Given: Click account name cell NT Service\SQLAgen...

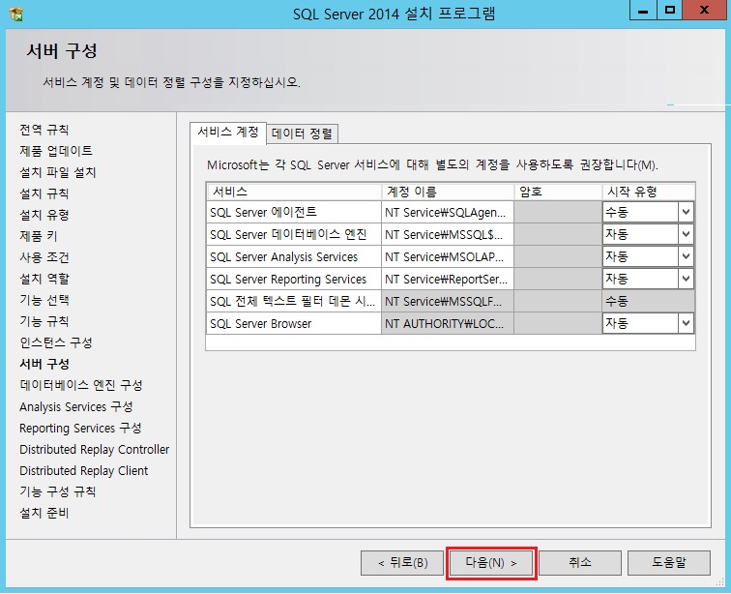Looking at the screenshot, I should pos(448,212).
